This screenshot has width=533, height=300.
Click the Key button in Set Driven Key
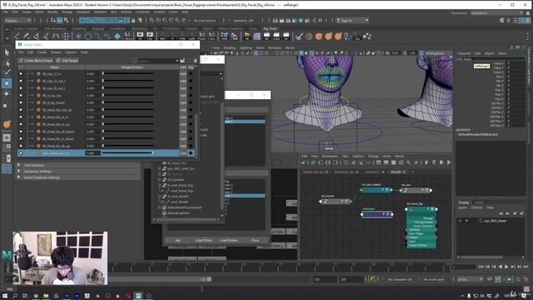point(177,240)
